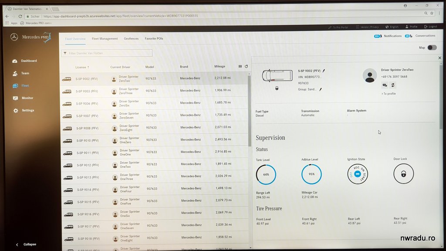Click the swap driver arrows icon
The image size is (446, 251).
click(x=393, y=85)
